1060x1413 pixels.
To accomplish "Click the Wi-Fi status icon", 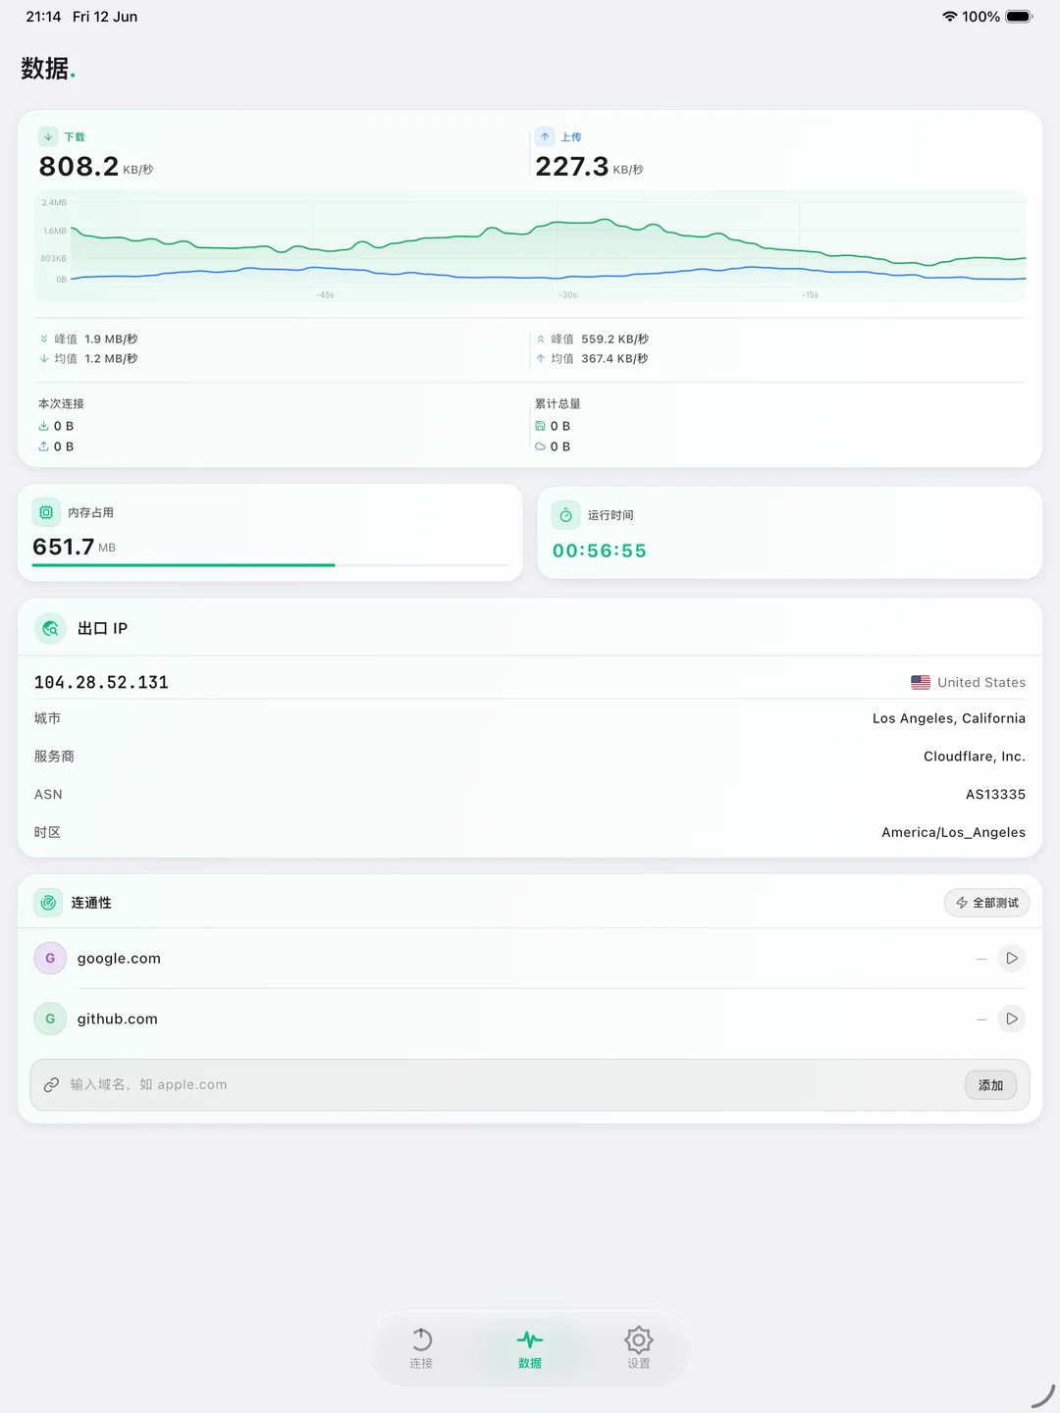I will (x=949, y=17).
